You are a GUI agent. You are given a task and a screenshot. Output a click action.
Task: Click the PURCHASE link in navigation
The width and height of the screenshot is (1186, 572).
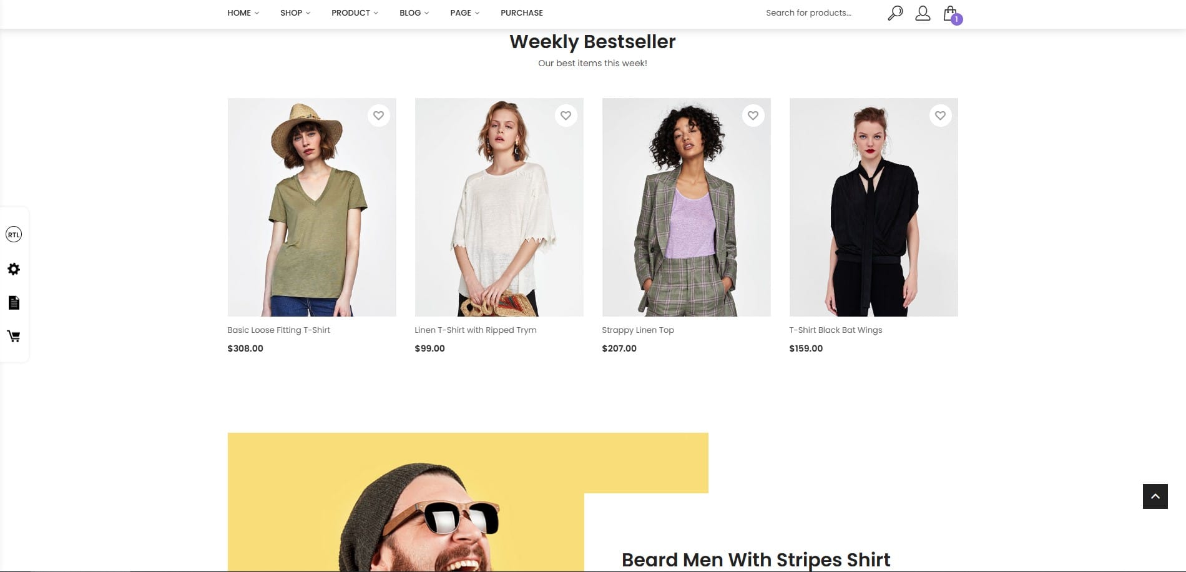point(522,13)
